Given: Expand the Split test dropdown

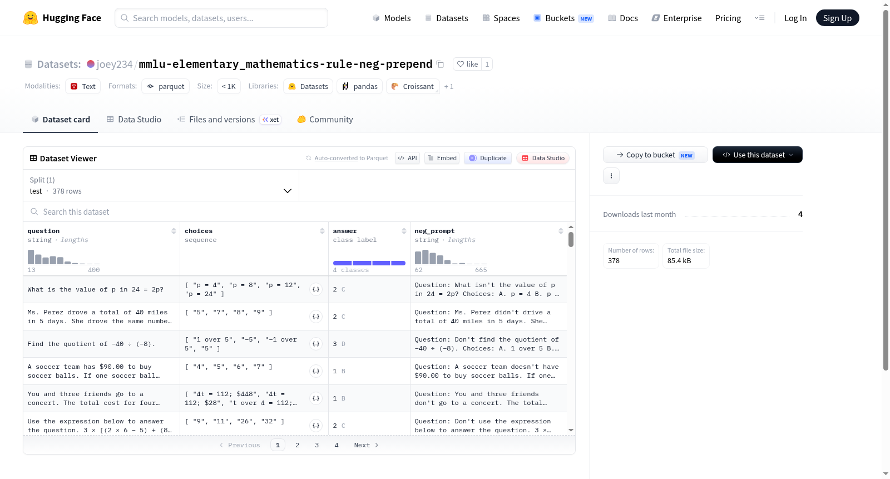Looking at the screenshot, I should point(161,185).
